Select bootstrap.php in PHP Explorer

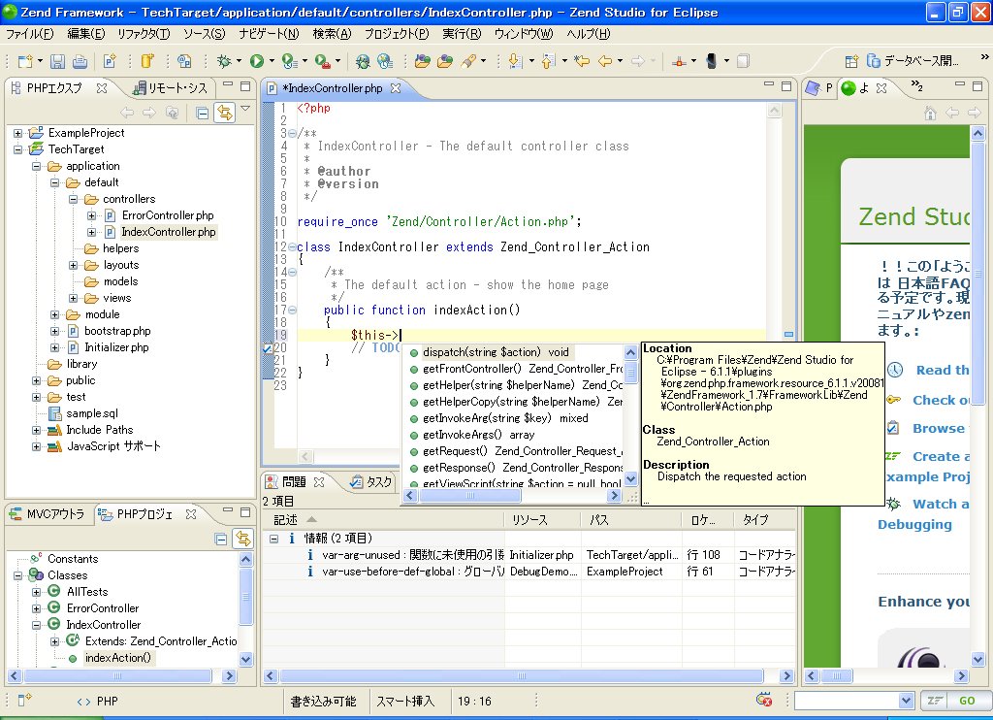pyautogui.click(x=117, y=331)
